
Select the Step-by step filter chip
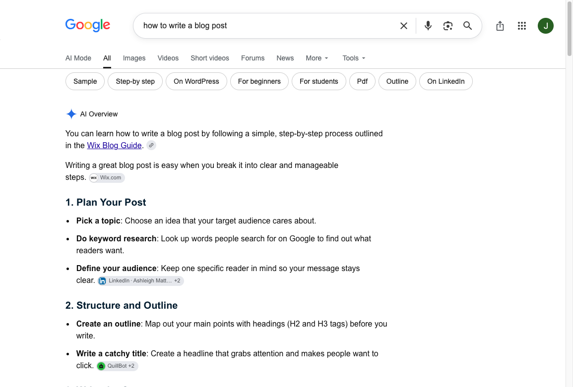click(x=135, y=81)
